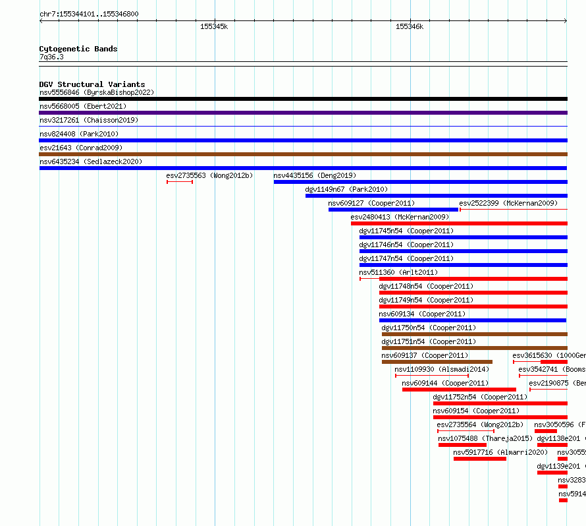Click dgv11747n54 (Cooper2011) label
The width and height of the screenshot is (586, 526).
[406, 258]
